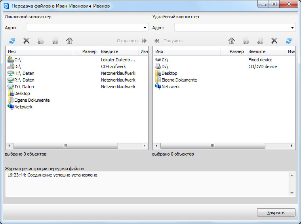301x224 pixels.
Task: Click the remote pane home icon
Action: tap(232, 41)
